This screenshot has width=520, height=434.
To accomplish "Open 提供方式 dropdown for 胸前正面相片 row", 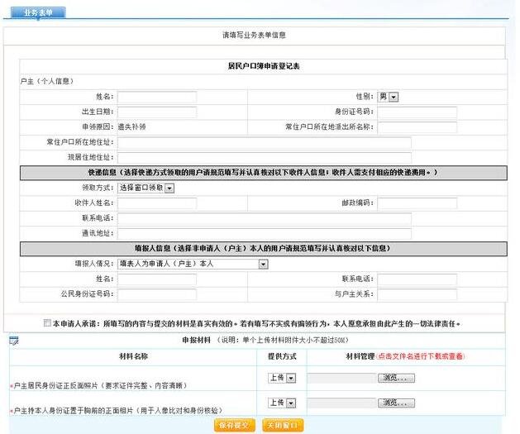I will point(282,403).
